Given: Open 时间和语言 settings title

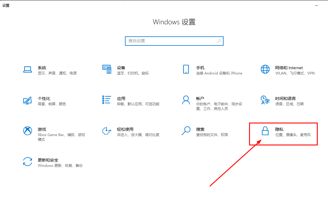Looking at the screenshot, I should pyautogui.click(x=285, y=99).
